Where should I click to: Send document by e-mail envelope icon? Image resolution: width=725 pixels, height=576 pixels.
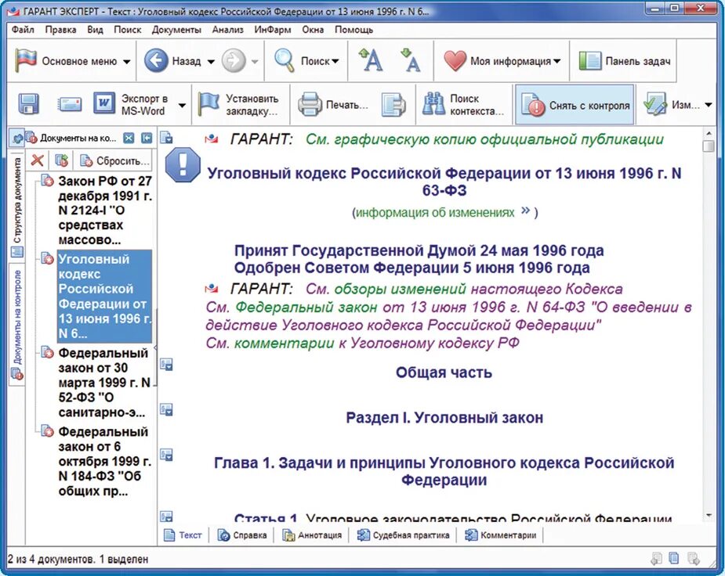[x=69, y=104]
